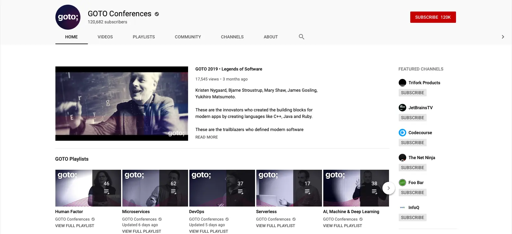Subscribe to the JetBrainsTV channel
This screenshot has width=512, height=234.
tap(412, 118)
